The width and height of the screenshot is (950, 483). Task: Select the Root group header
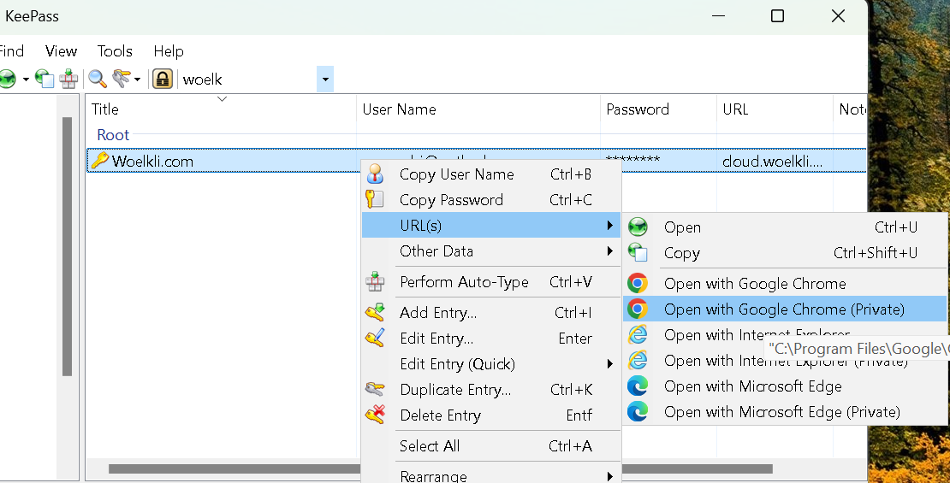tap(113, 135)
